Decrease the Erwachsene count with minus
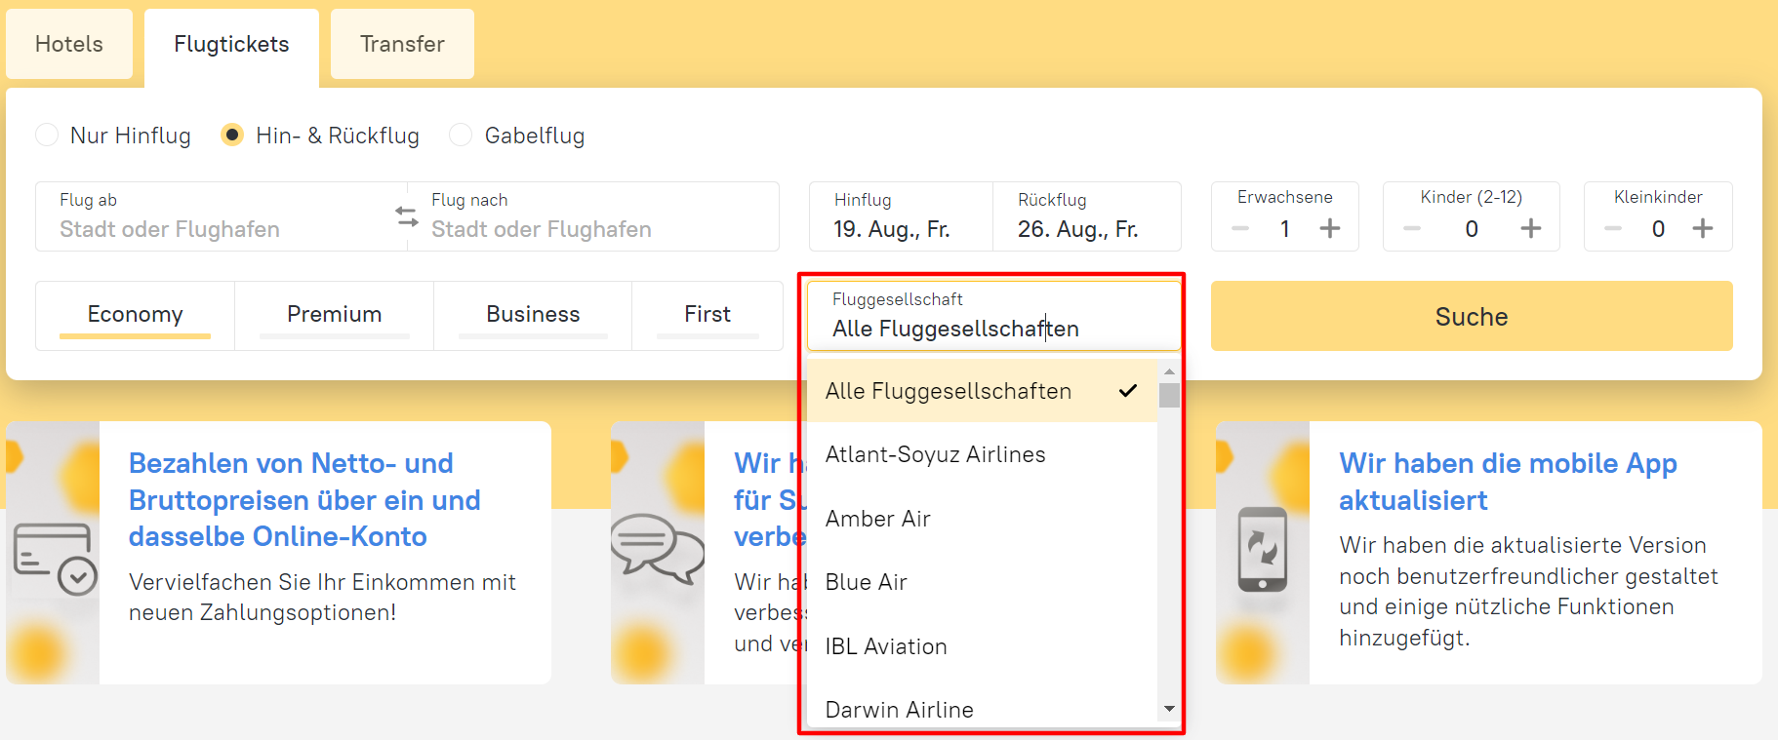This screenshot has height=740, width=1778. click(x=1240, y=228)
